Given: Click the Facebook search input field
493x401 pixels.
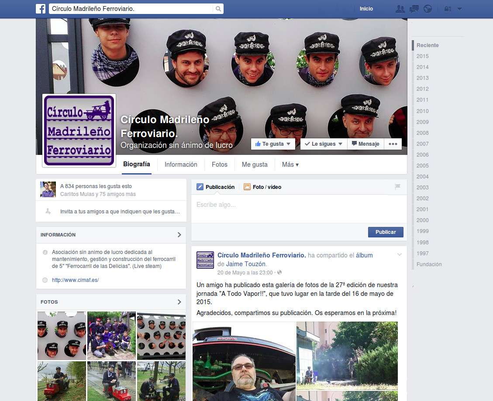Looking at the screenshot, I should pyautogui.click(x=132, y=9).
